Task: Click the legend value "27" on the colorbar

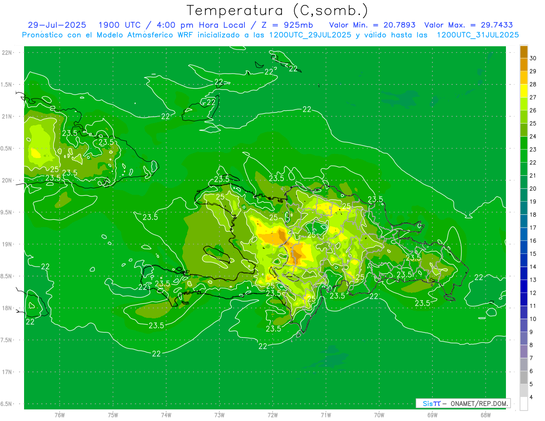Action: 533,97
